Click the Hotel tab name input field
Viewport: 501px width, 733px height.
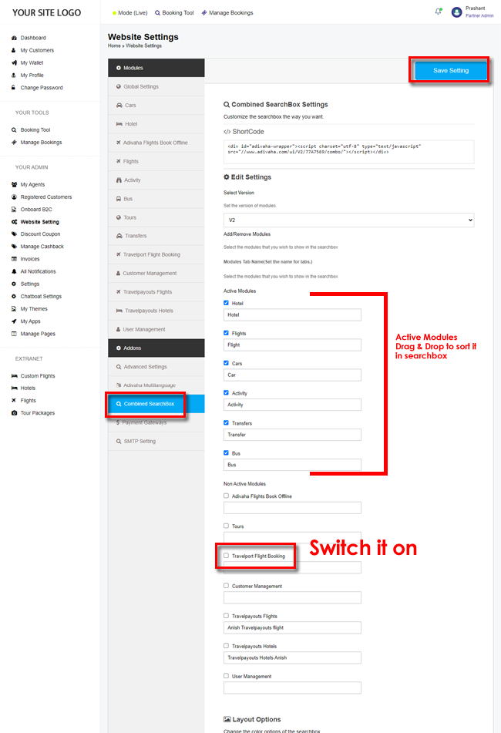[x=292, y=315]
